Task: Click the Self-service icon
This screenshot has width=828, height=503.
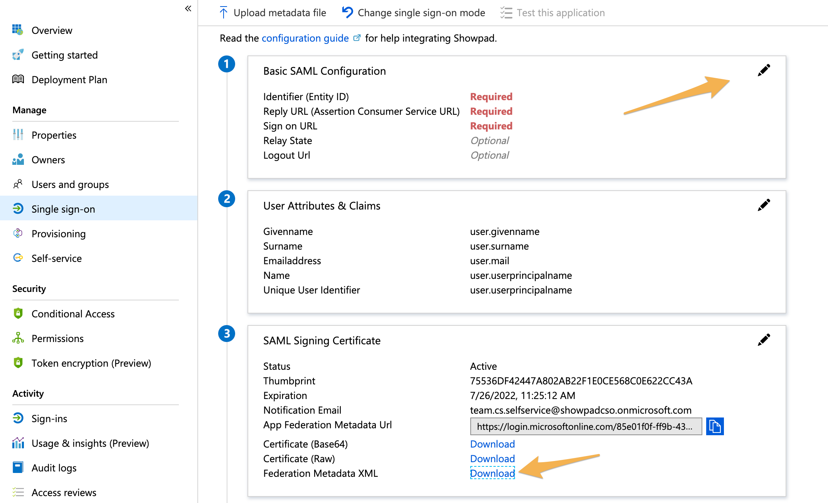Action: 18,258
